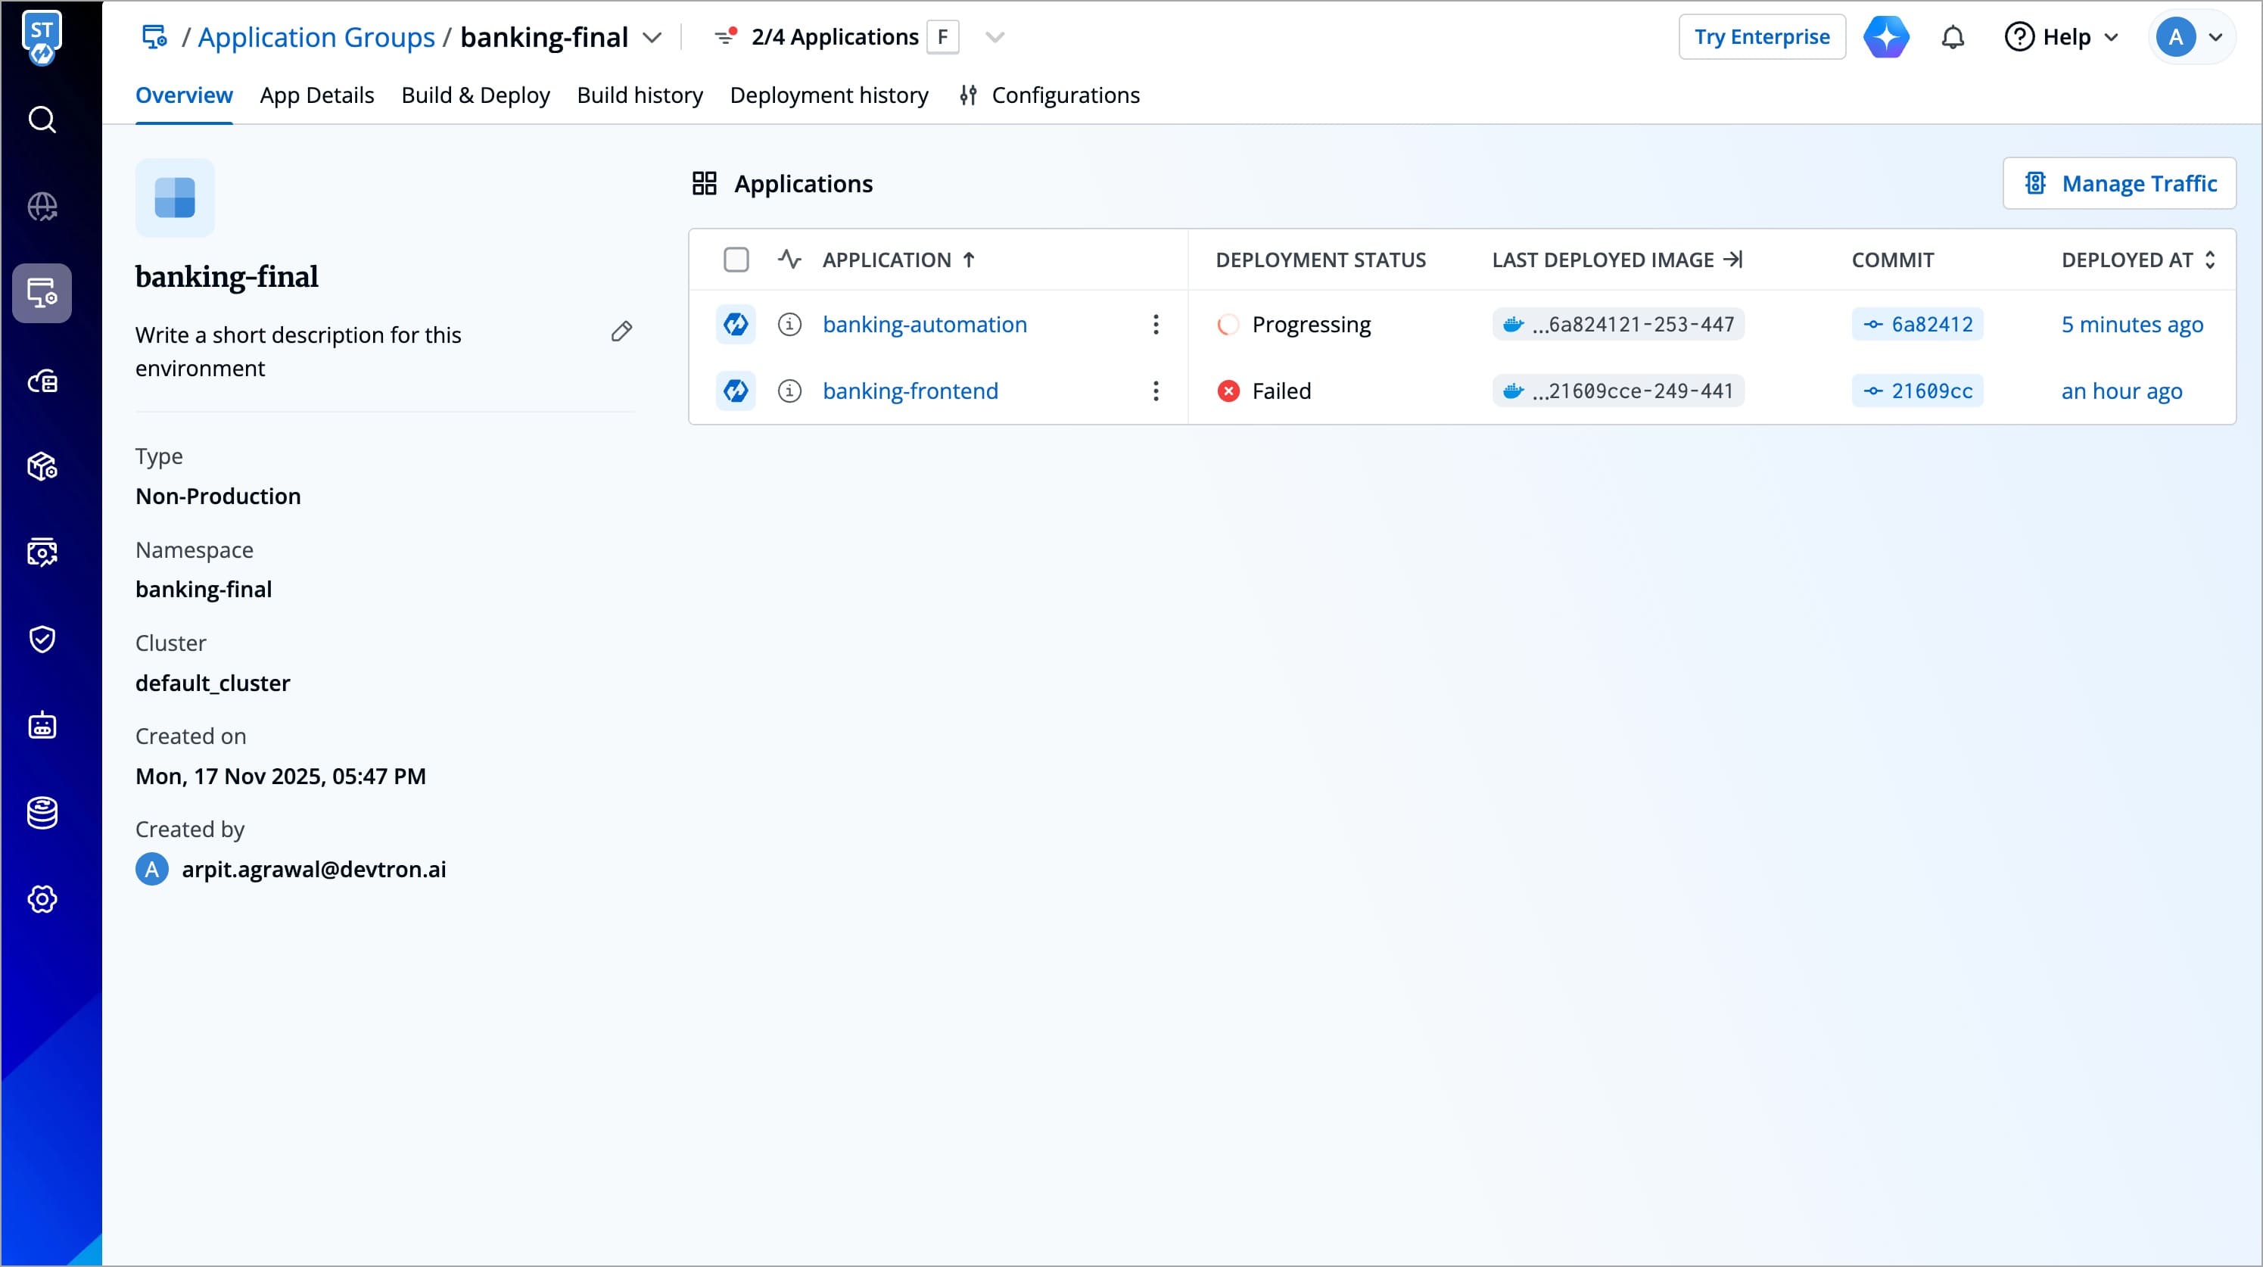Expand the 2/4 Applications filter chevron
2263x1267 pixels.
tap(995, 37)
